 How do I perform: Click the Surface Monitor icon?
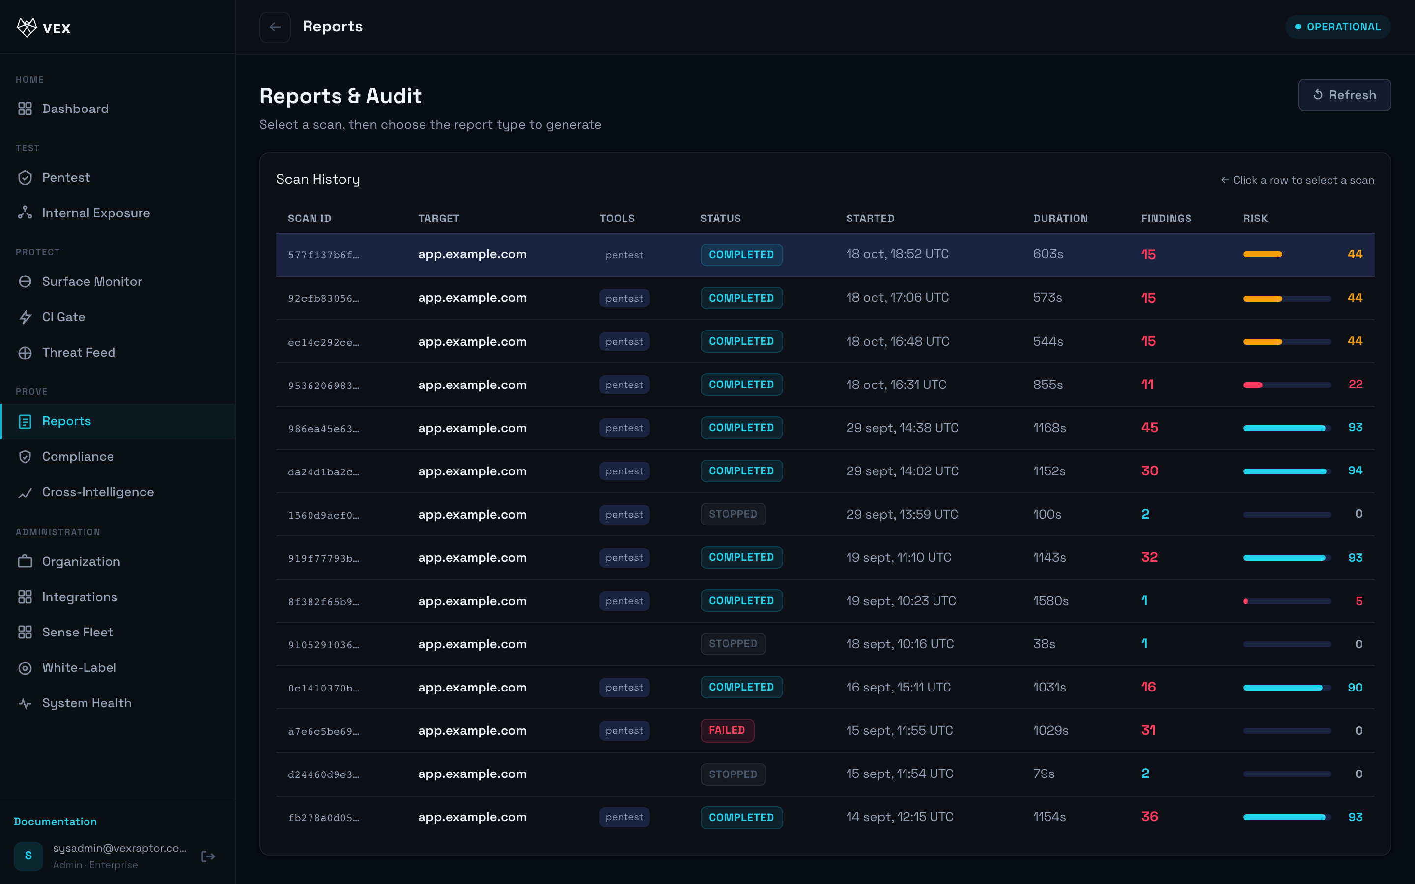point(25,282)
